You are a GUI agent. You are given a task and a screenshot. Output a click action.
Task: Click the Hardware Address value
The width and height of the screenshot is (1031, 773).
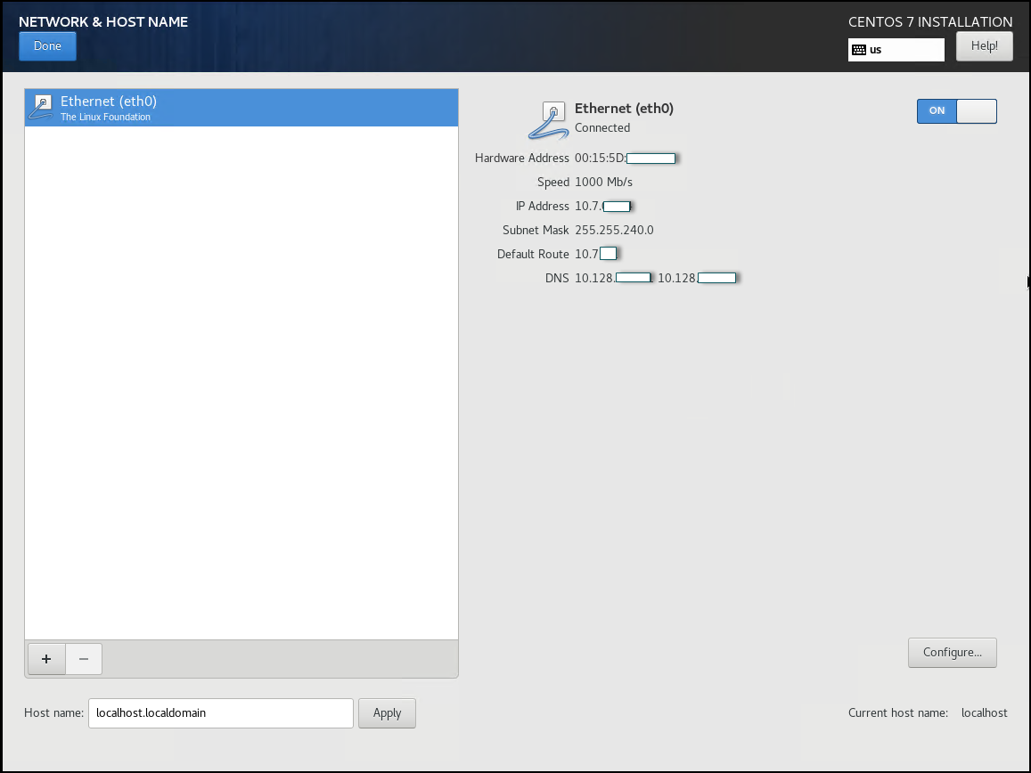coord(624,159)
